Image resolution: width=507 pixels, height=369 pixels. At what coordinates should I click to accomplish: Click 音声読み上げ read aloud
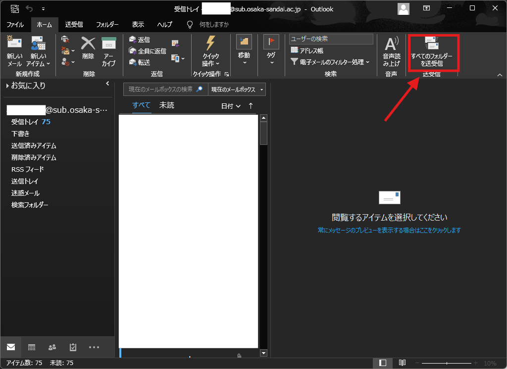(391, 51)
